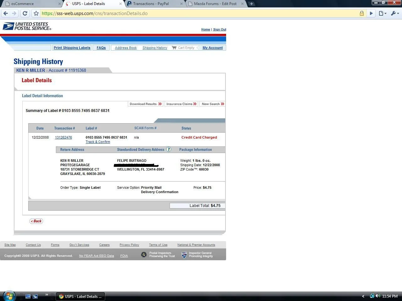Expand hidden system tray icons arrow

[x=363, y=296]
